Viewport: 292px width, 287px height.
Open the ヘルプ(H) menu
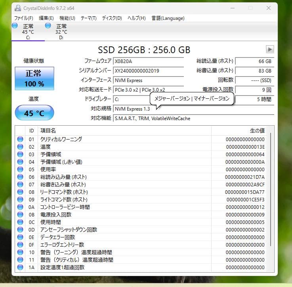coord(137,18)
